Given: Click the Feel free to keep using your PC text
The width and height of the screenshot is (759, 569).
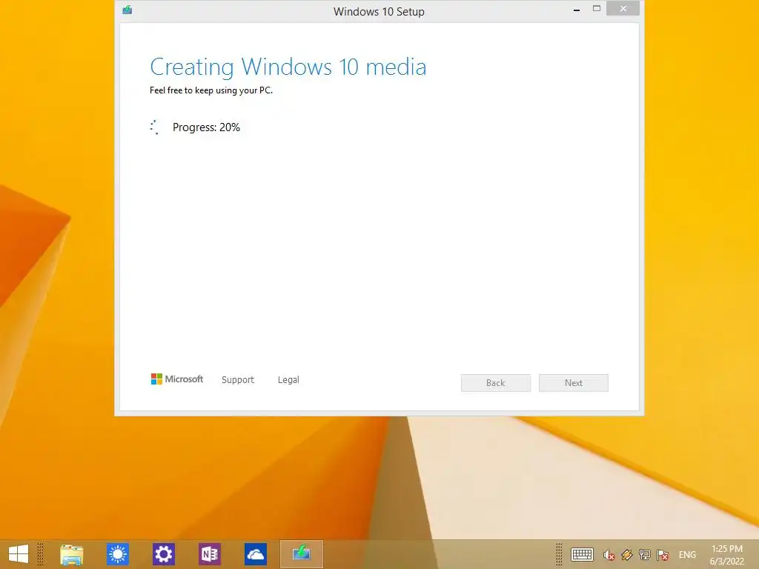Looking at the screenshot, I should pos(211,90).
